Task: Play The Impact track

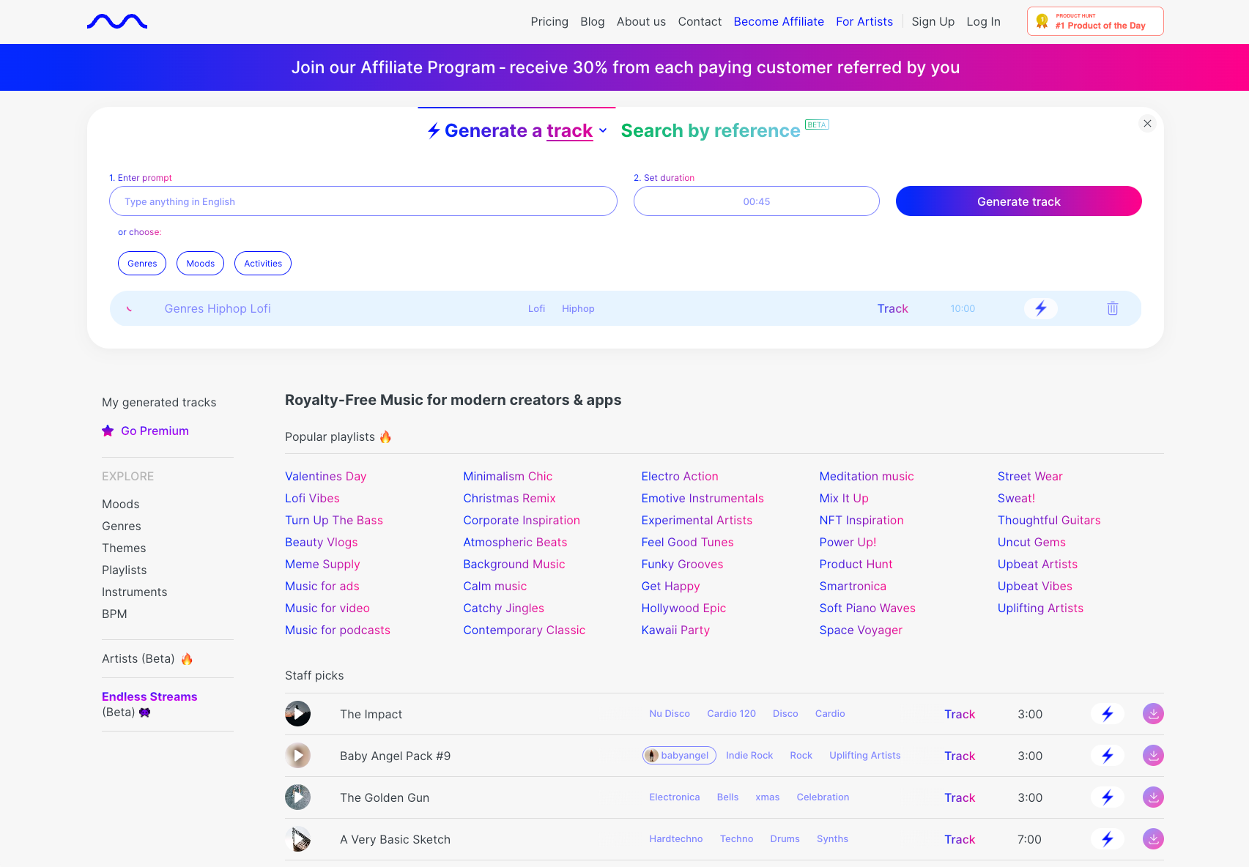Action: [297, 713]
